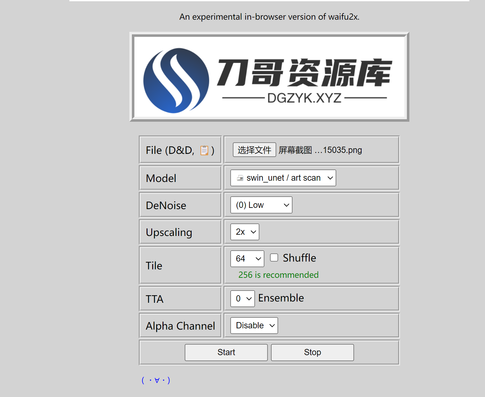Click the DGZYK.XYZ banner image
This screenshot has height=397, width=485.
[x=269, y=77]
